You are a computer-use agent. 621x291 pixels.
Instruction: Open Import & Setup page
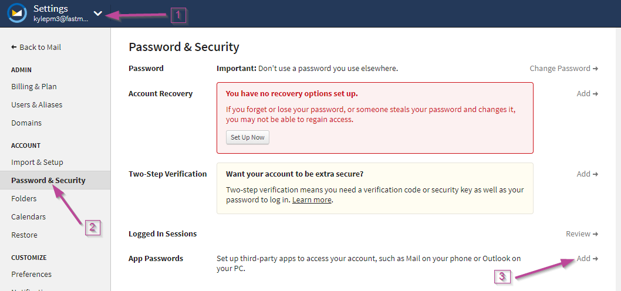click(x=37, y=163)
